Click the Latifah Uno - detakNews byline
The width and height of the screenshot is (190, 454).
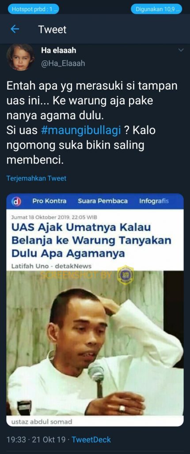pyautogui.click(x=51, y=266)
